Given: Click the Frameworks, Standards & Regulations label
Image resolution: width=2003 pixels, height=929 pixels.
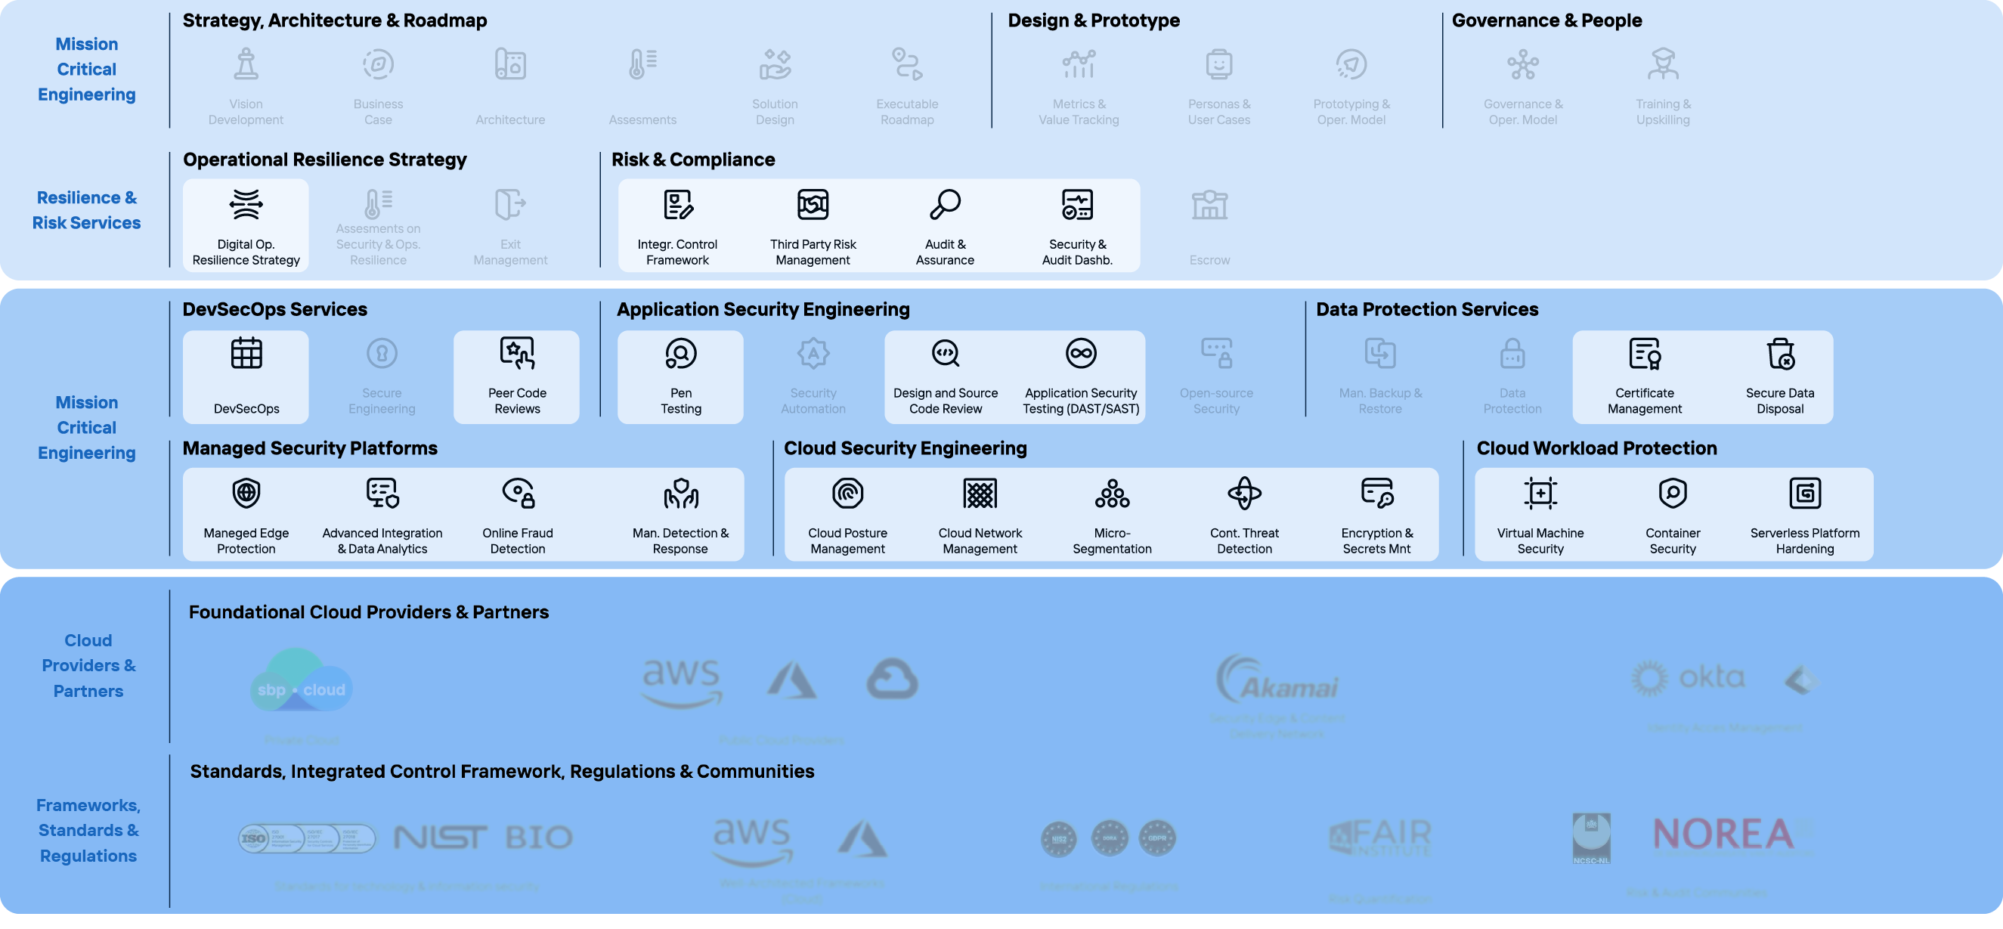Looking at the screenshot, I should [x=88, y=830].
